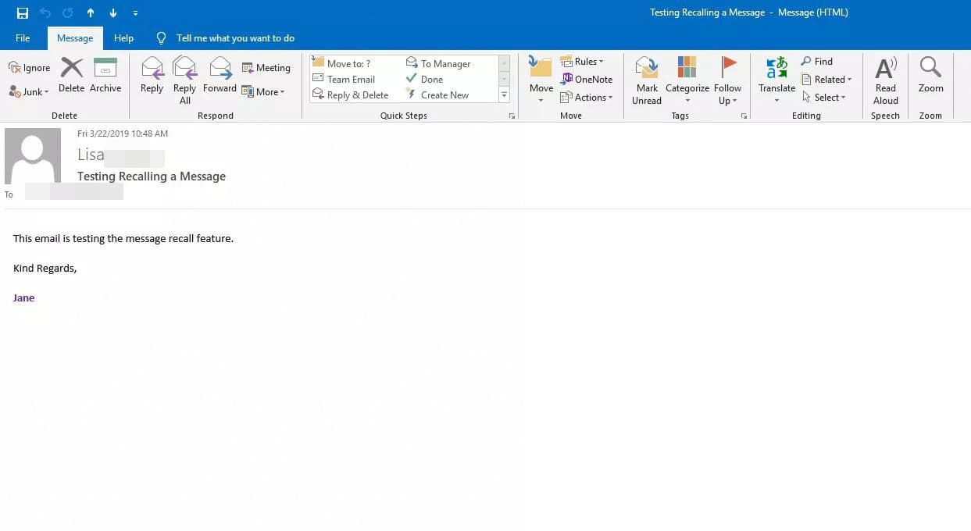Open the Rules dropdown menu

tap(582, 62)
